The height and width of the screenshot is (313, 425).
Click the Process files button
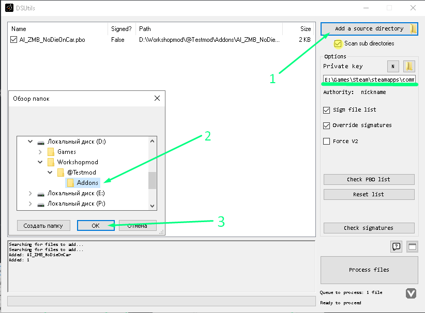(x=369, y=270)
